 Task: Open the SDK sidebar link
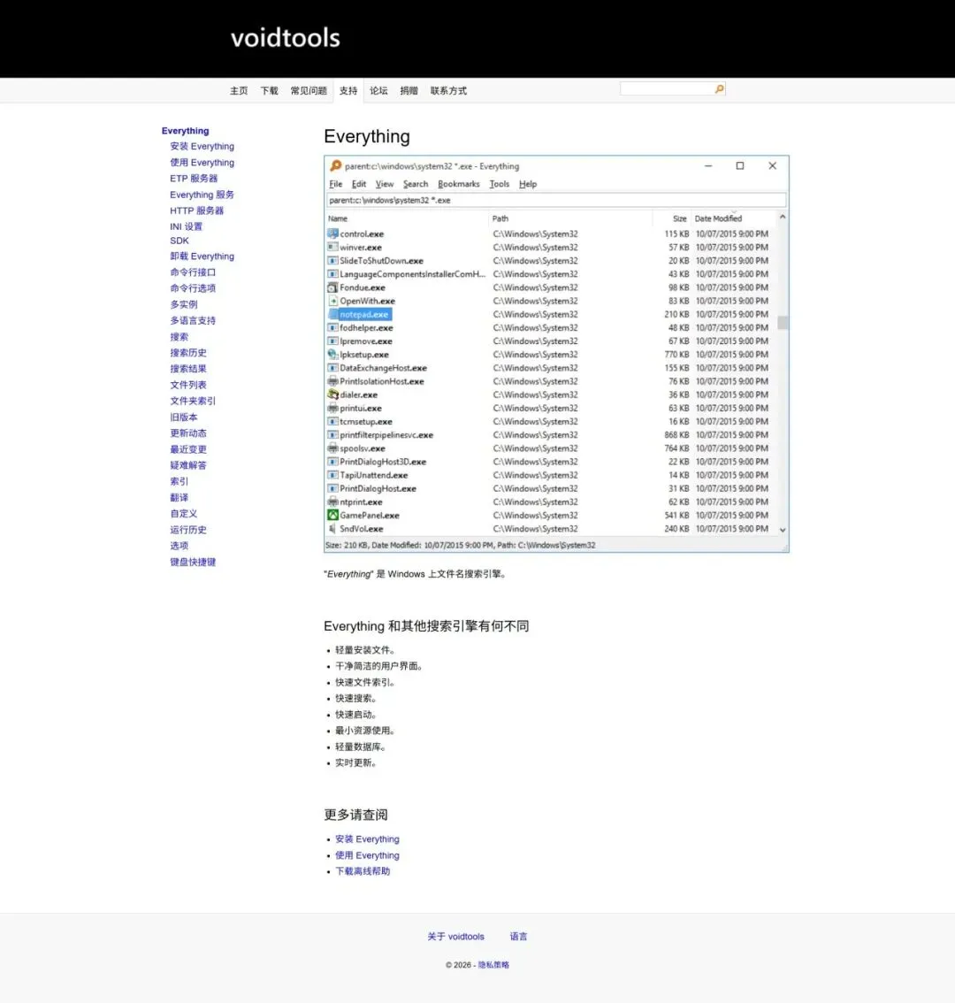pos(180,241)
